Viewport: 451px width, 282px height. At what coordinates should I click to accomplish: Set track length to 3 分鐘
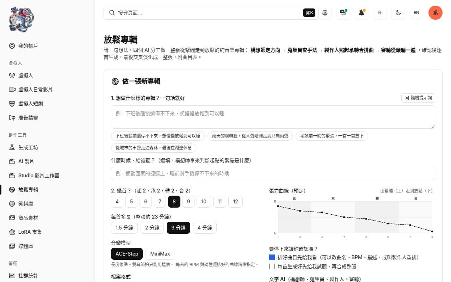point(178,228)
